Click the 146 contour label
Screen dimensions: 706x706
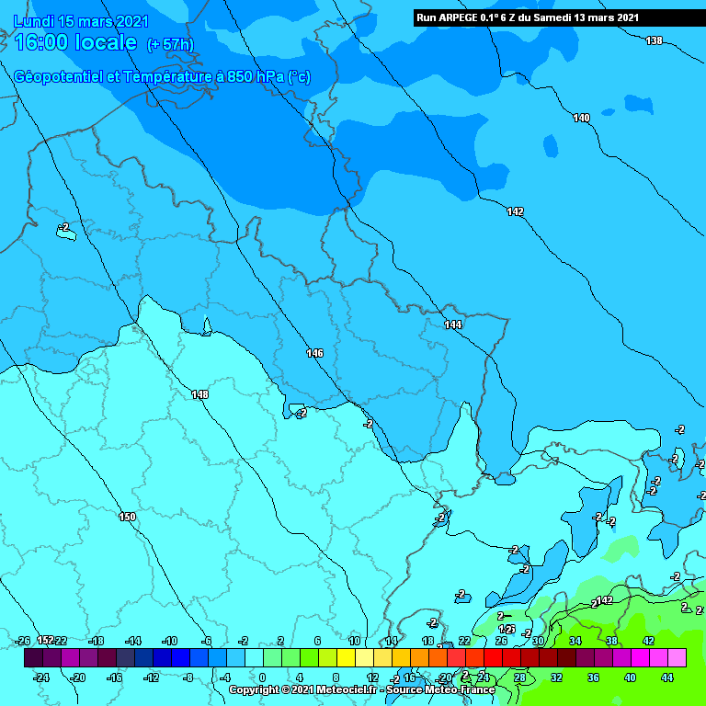tap(314, 353)
